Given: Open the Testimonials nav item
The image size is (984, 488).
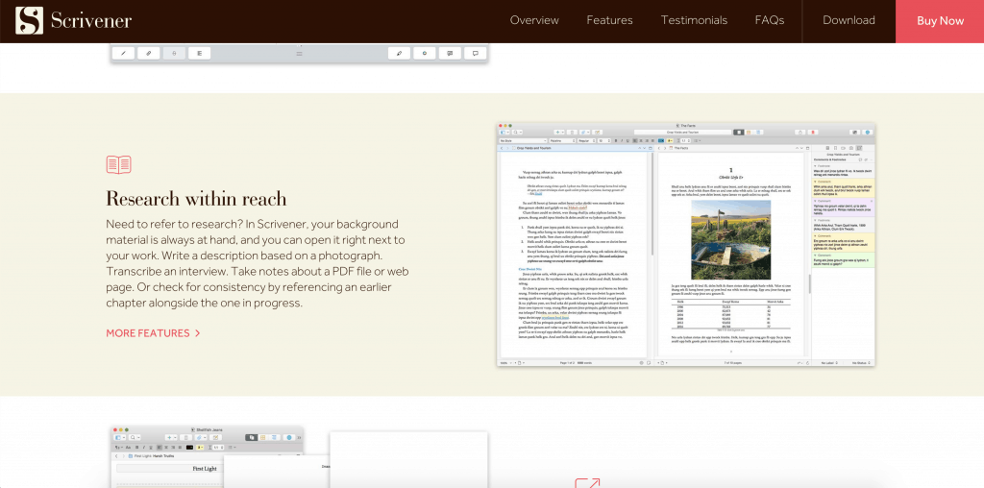Looking at the screenshot, I should tap(694, 21).
